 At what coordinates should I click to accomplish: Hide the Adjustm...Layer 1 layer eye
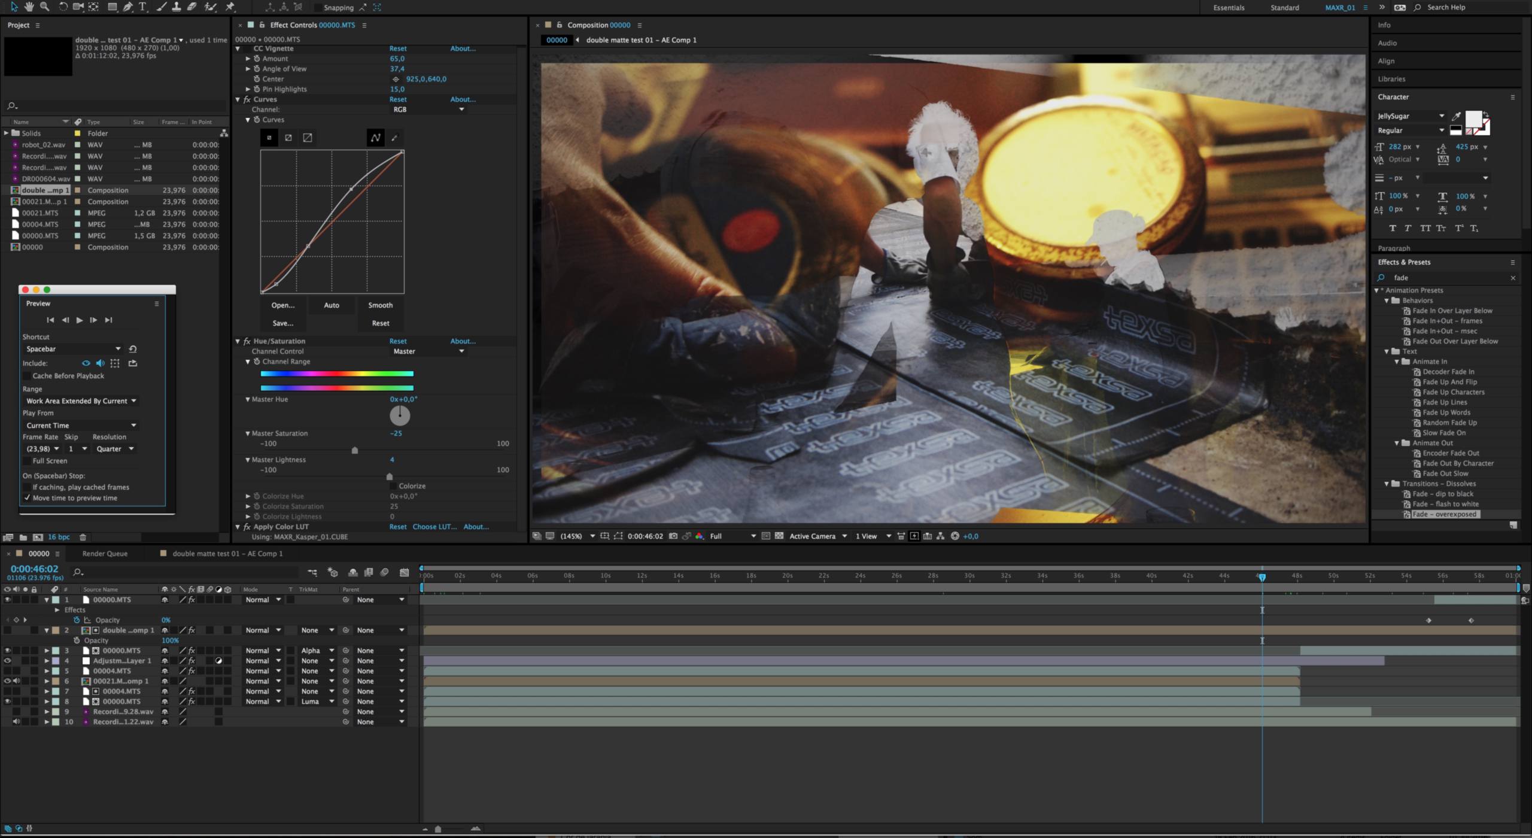[7, 661]
